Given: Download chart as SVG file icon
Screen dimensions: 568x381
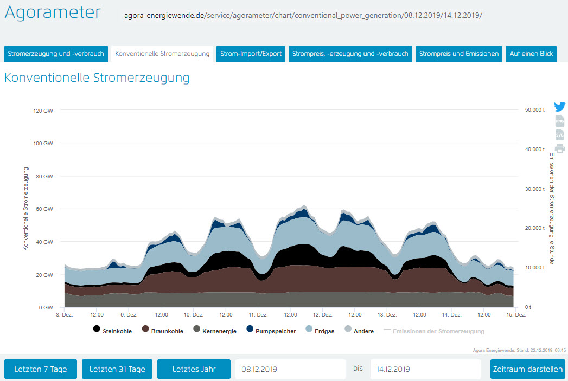Looking at the screenshot, I should point(560,134).
